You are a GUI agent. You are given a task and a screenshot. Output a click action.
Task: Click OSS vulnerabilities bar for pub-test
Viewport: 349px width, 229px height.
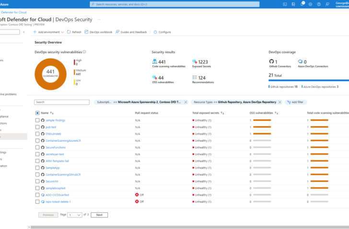tap(262, 127)
